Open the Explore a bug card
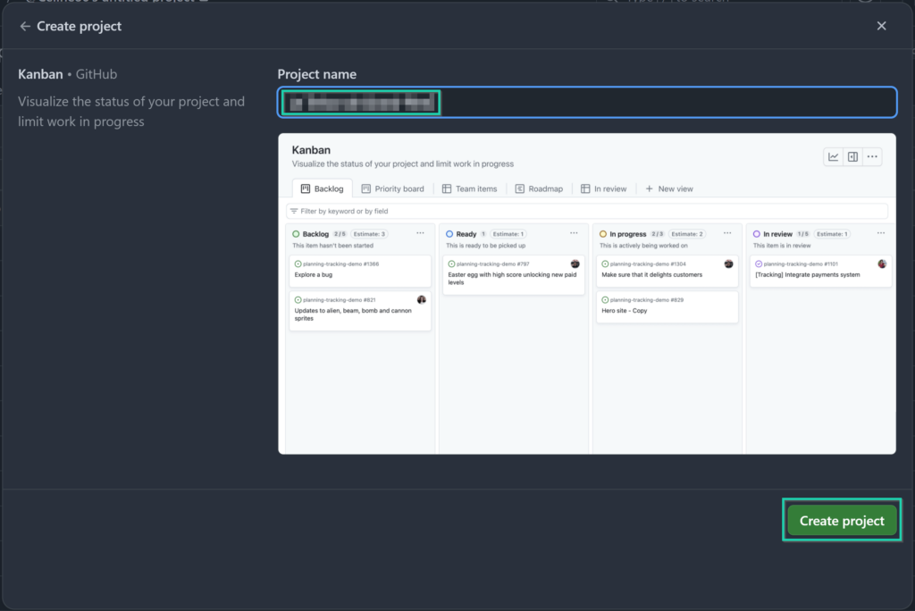This screenshot has width=915, height=611. click(x=360, y=271)
